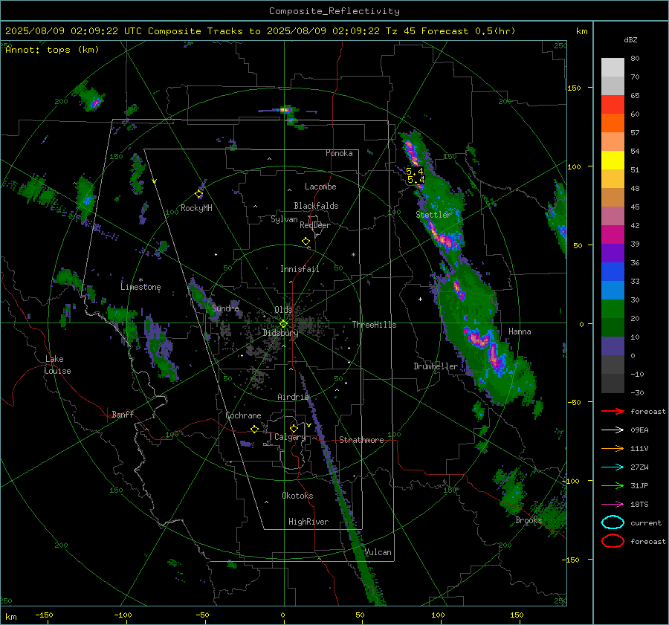The image size is (669, 625).
Task: Select the magenta 42-39 dBZ swatch
Action: (x=613, y=235)
